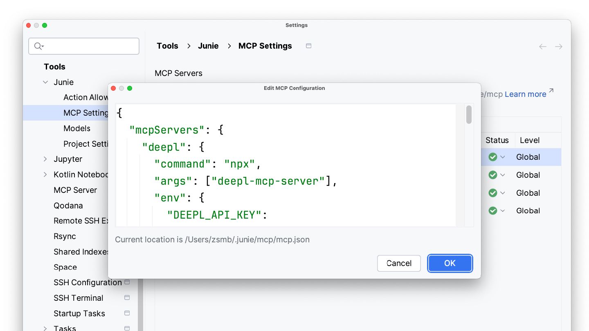
Task: Click the "npx" value in the editor
Action: [240, 164]
